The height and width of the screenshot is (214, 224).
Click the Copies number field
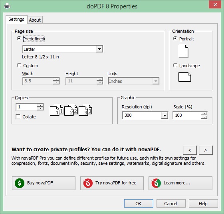pyautogui.click(x=27, y=107)
